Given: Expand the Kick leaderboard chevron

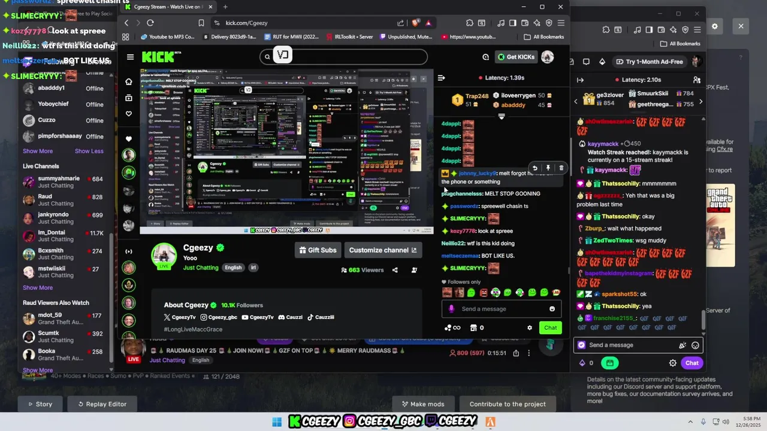Looking at the screenshot, I should click(502, 117).
